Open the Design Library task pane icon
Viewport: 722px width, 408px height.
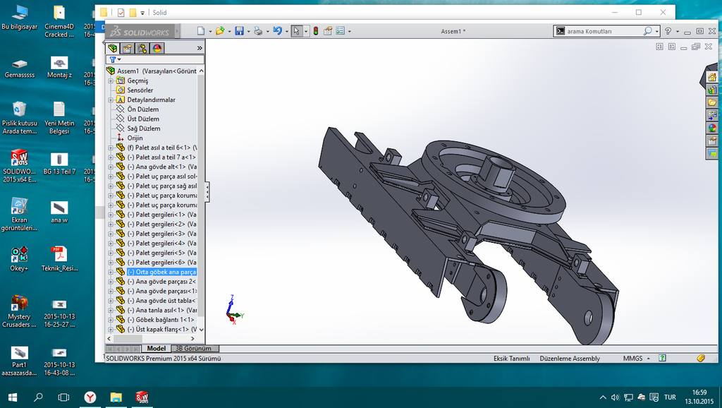point(712,90)
